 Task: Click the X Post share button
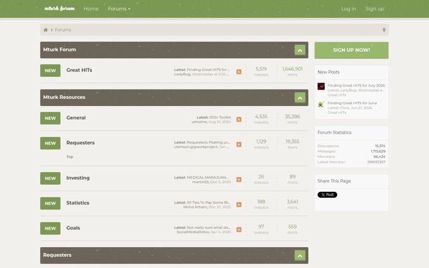(327, 195)
